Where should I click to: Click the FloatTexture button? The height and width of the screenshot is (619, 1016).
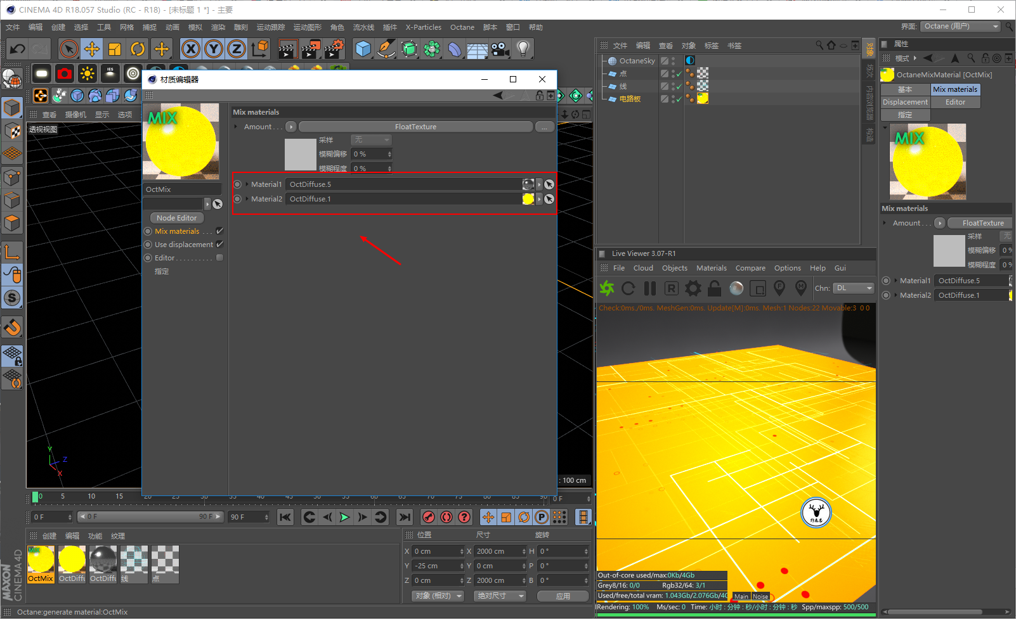pyautogui.click(x=415, y=127)
